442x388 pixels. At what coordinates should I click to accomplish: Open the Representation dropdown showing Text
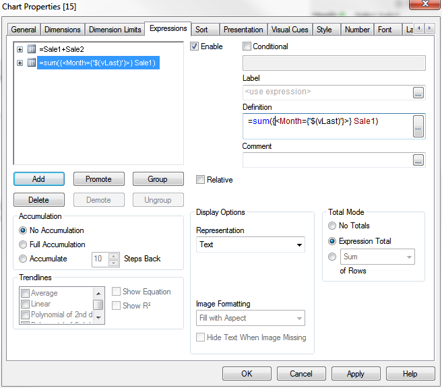251,245
